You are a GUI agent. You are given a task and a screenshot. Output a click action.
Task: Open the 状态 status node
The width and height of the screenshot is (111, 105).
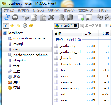point(17,77)
